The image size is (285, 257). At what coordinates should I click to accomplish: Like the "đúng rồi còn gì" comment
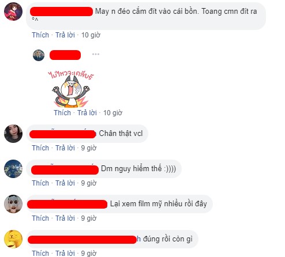click(40, 254)
